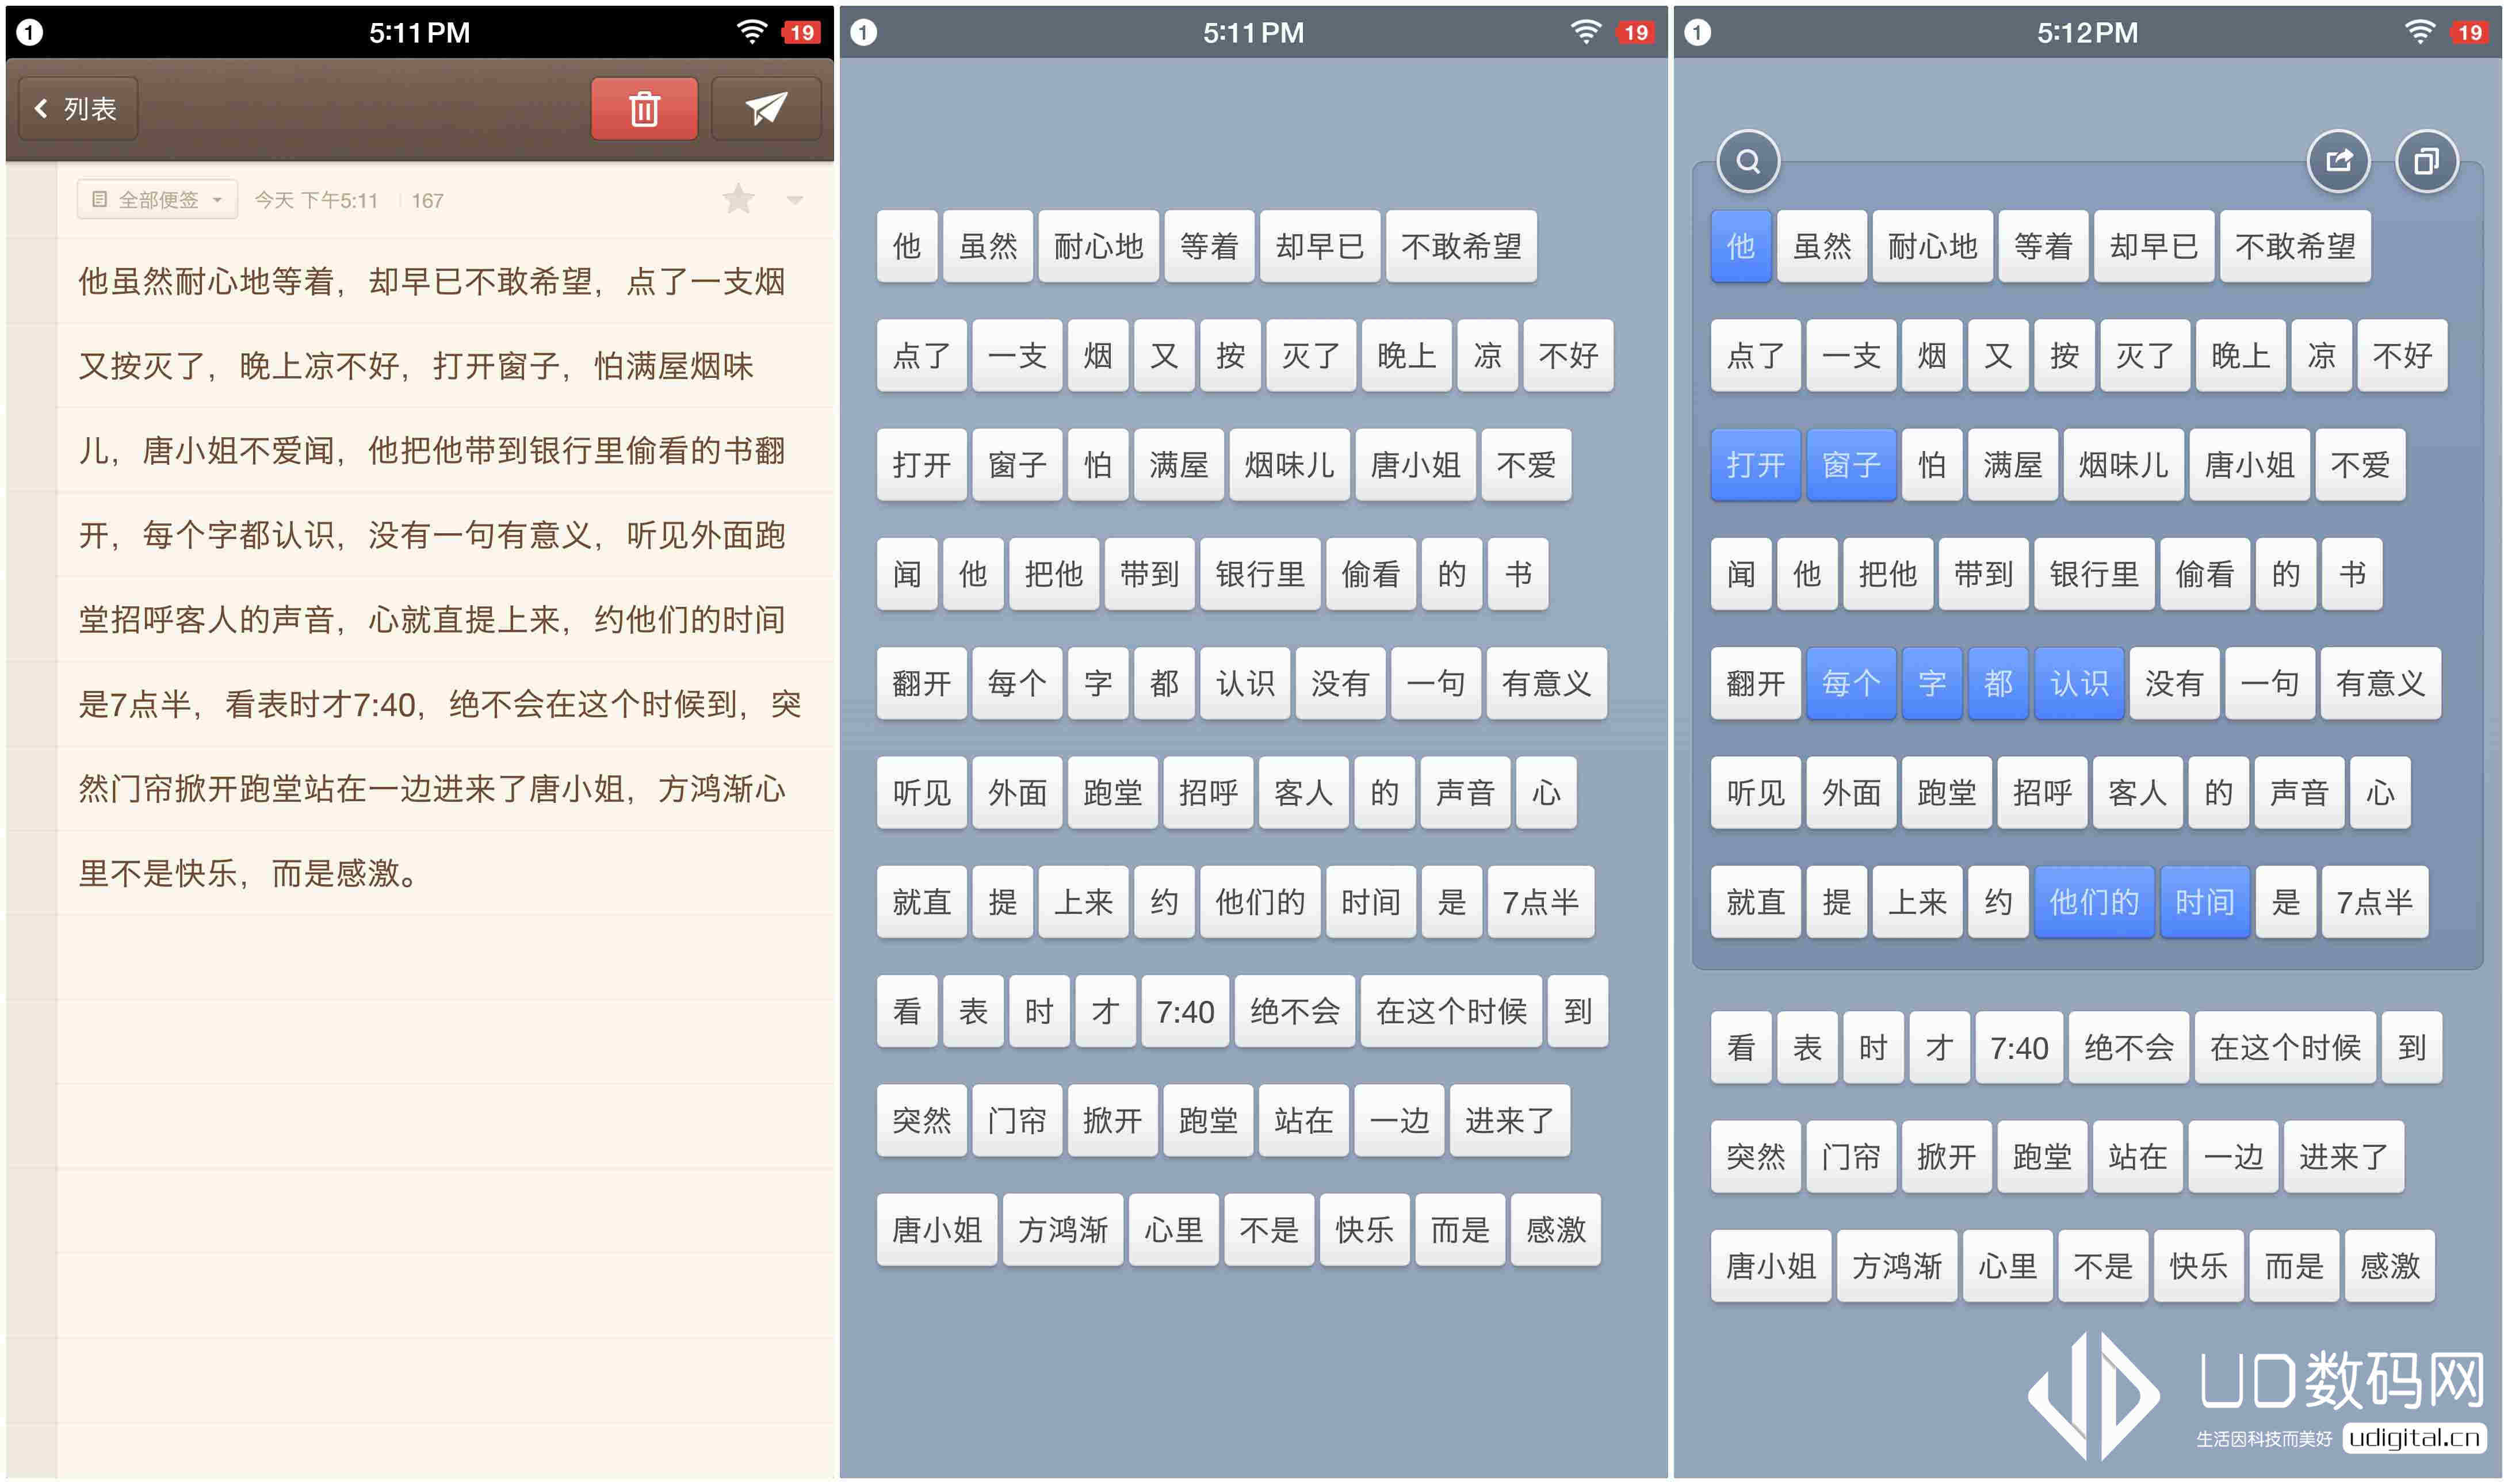Image resolution: width=2508 pixels, height=1484 pixels.
Task: Select the 带到 chip in right panel
Action: click(1983, 574)
